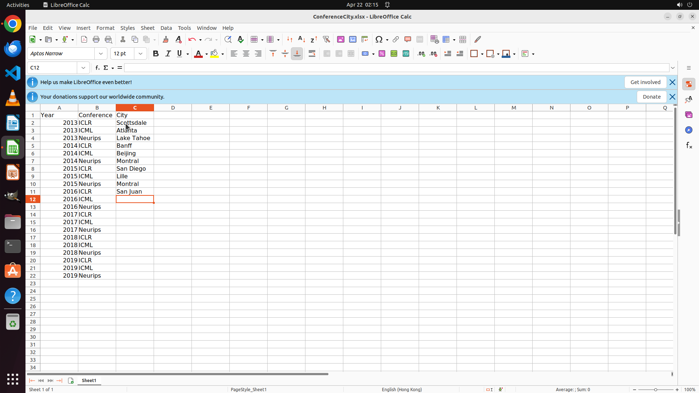Screen dimensions: 699x393
Task: Click the Get involved button
Action: [645, 82]
